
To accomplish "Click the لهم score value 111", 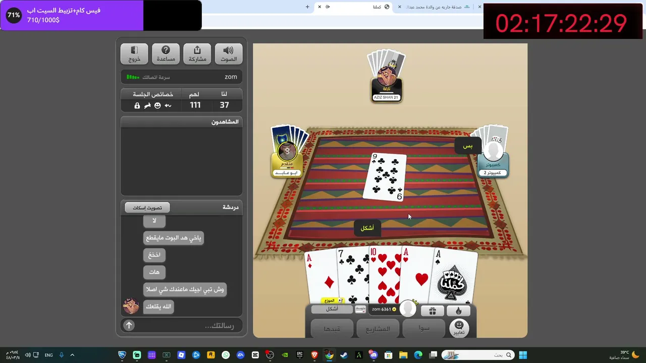I will coord(195,105).
